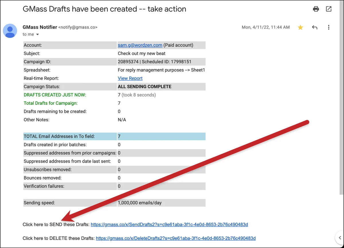
Task: Click 'Drafts remaining to be created:' label
Action: (55, 112)
